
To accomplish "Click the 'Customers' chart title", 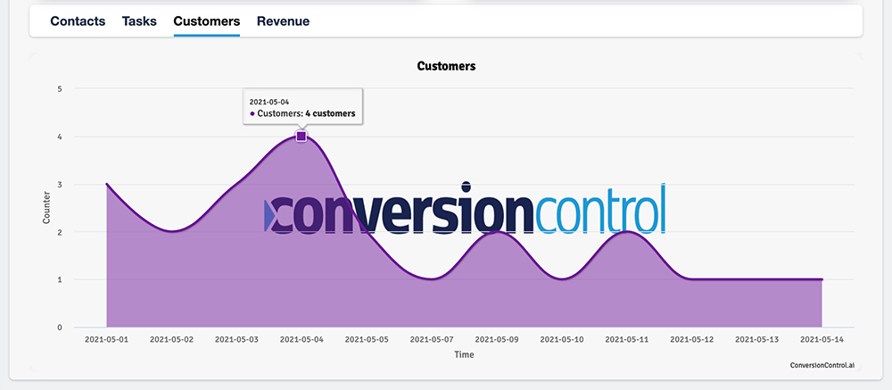I will (x=446, y=66).
